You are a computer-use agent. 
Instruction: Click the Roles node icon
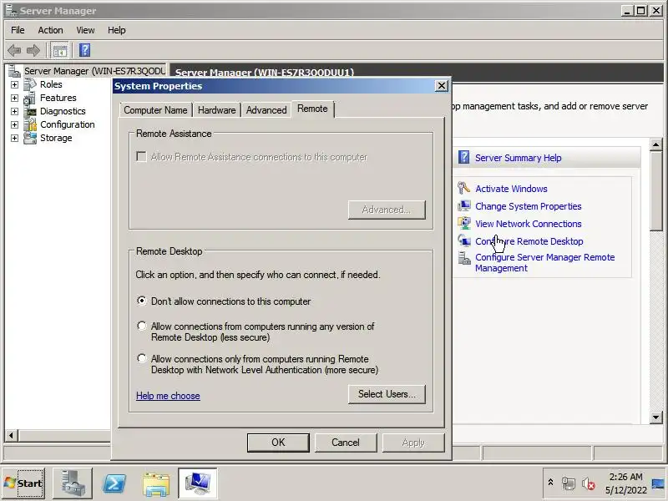[30, 84]
